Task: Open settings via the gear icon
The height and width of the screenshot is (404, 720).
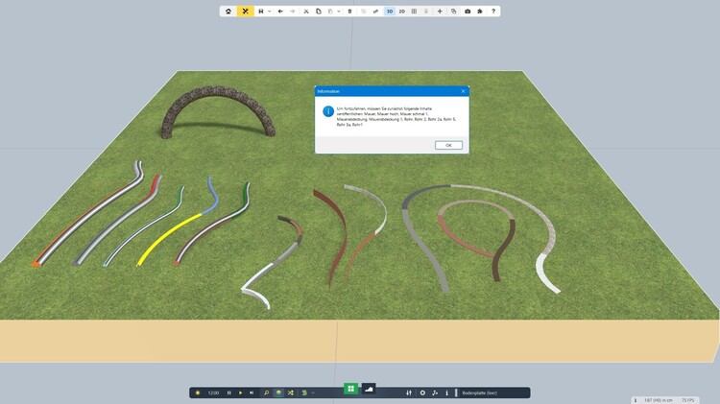Action: (x=422, y=393)
